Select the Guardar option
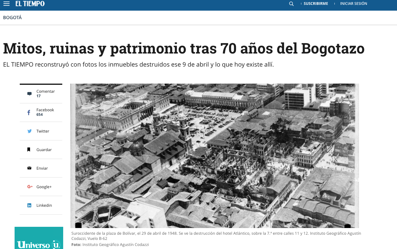Image resolution: width=397 pixels, height=249 pixels. point(44,149)
